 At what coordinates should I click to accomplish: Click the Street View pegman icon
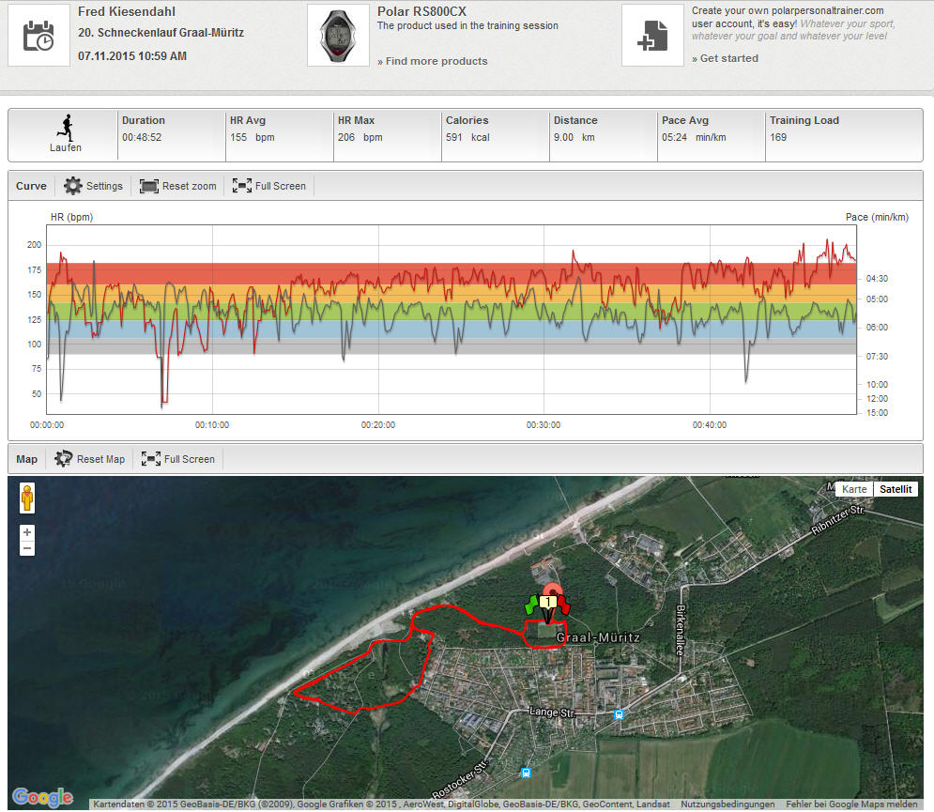(27, 498)
